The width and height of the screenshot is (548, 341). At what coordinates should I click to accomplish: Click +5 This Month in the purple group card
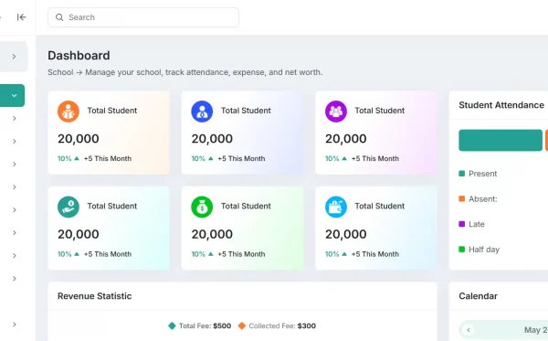click(375, 158)
